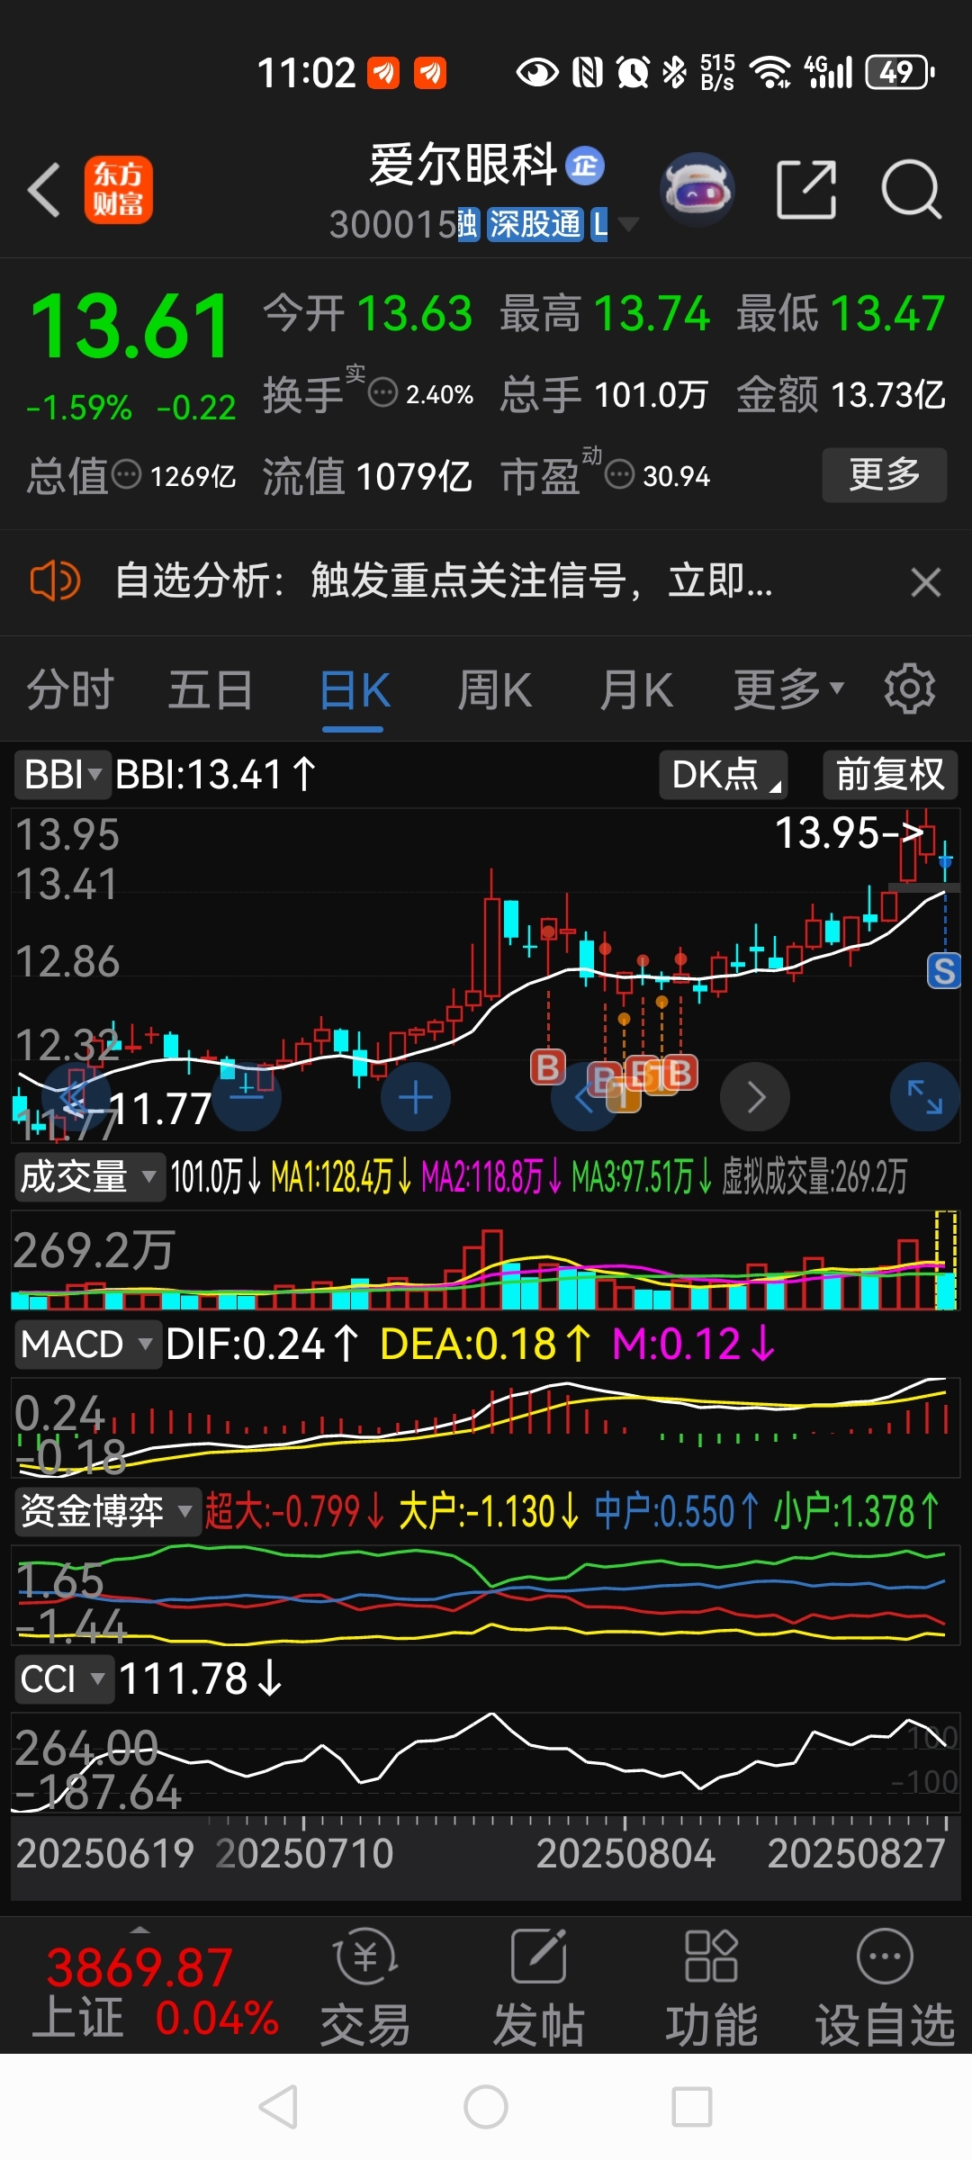Tap the speaker announcement icon
The height and width of the screenshot is (2160, 972).
[x=55, y=581]
